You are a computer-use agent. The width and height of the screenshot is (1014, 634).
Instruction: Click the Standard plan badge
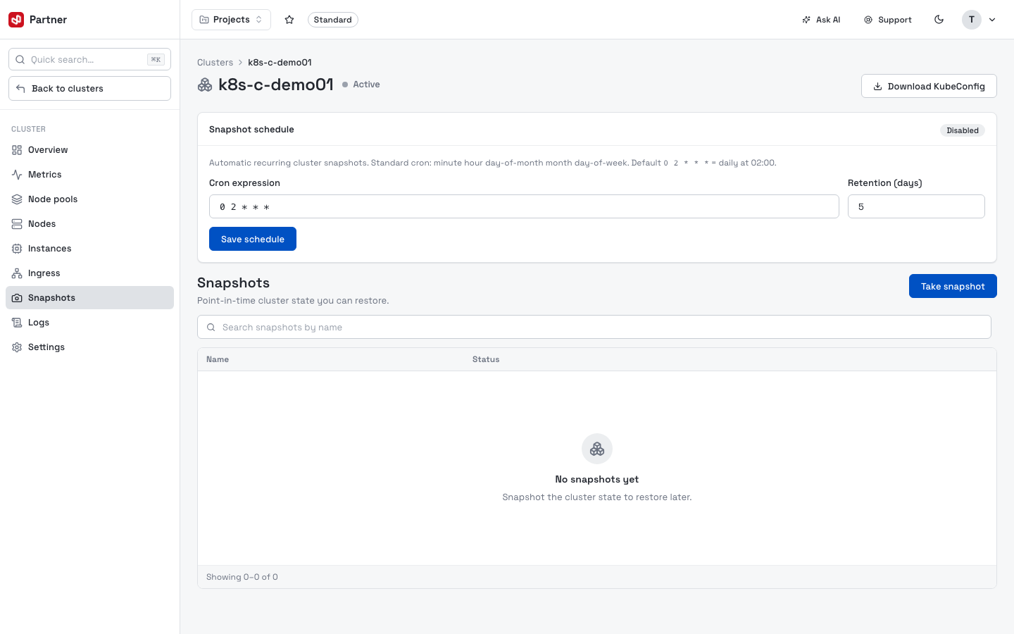point(333,20)
